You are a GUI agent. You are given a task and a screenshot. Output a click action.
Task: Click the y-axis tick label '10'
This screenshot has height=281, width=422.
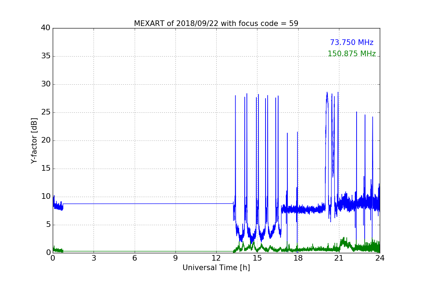point(46,197)
